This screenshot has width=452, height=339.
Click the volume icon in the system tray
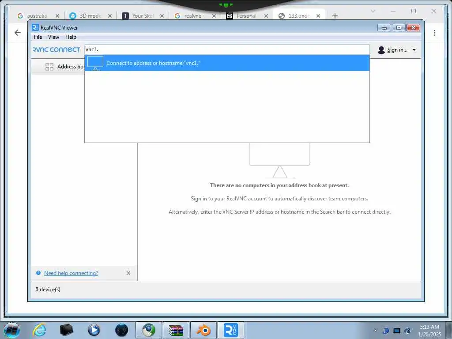[x=407, y=331]
